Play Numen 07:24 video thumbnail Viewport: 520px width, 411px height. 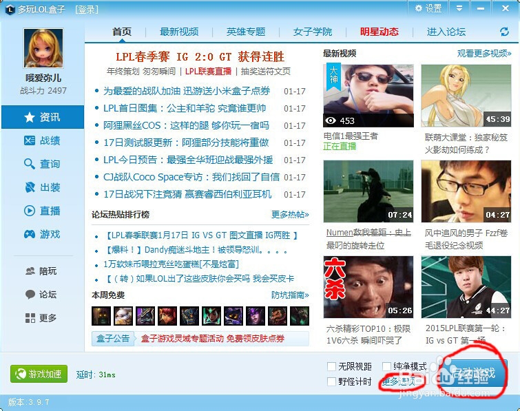pyautogui.click(x=368, y=191)
